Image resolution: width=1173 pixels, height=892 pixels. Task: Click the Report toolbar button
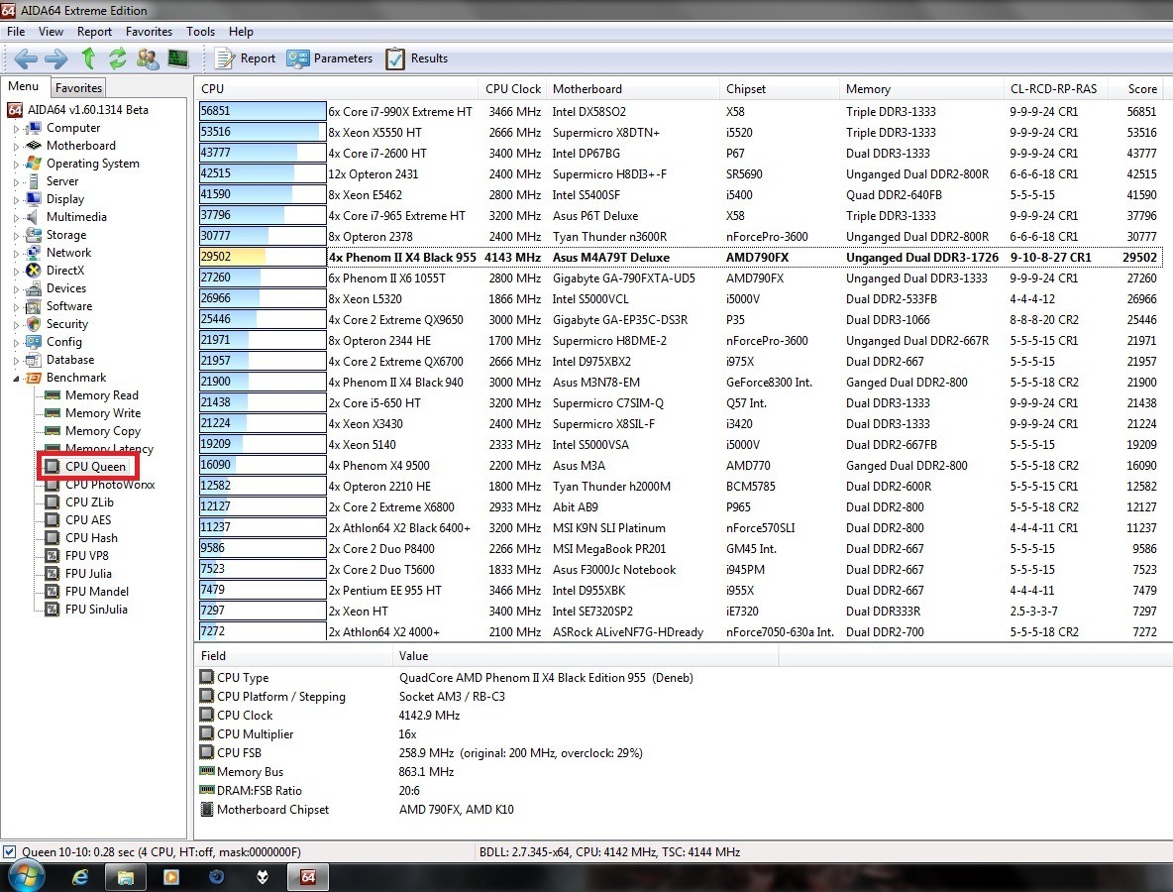click(246, 58)
